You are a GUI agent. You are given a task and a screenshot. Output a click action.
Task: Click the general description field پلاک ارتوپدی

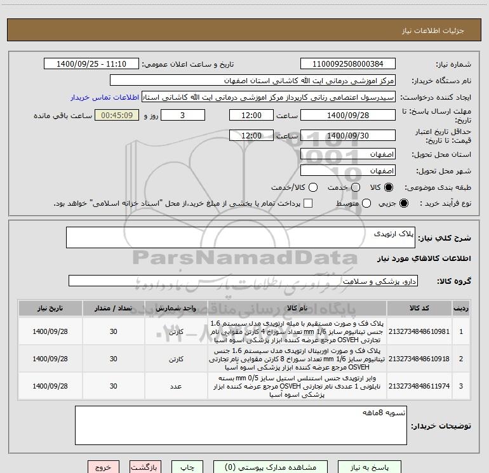tap(241, 237)
